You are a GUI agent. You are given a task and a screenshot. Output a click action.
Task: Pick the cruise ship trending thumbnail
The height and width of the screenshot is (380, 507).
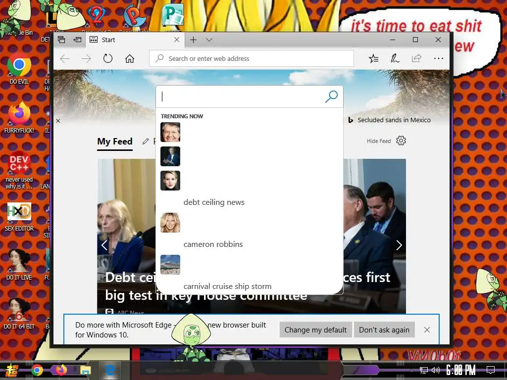(170, 265)
